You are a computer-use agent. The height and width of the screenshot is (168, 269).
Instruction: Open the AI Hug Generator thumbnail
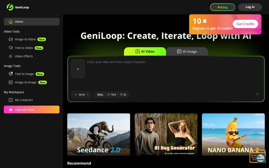(x=166, y=134)
